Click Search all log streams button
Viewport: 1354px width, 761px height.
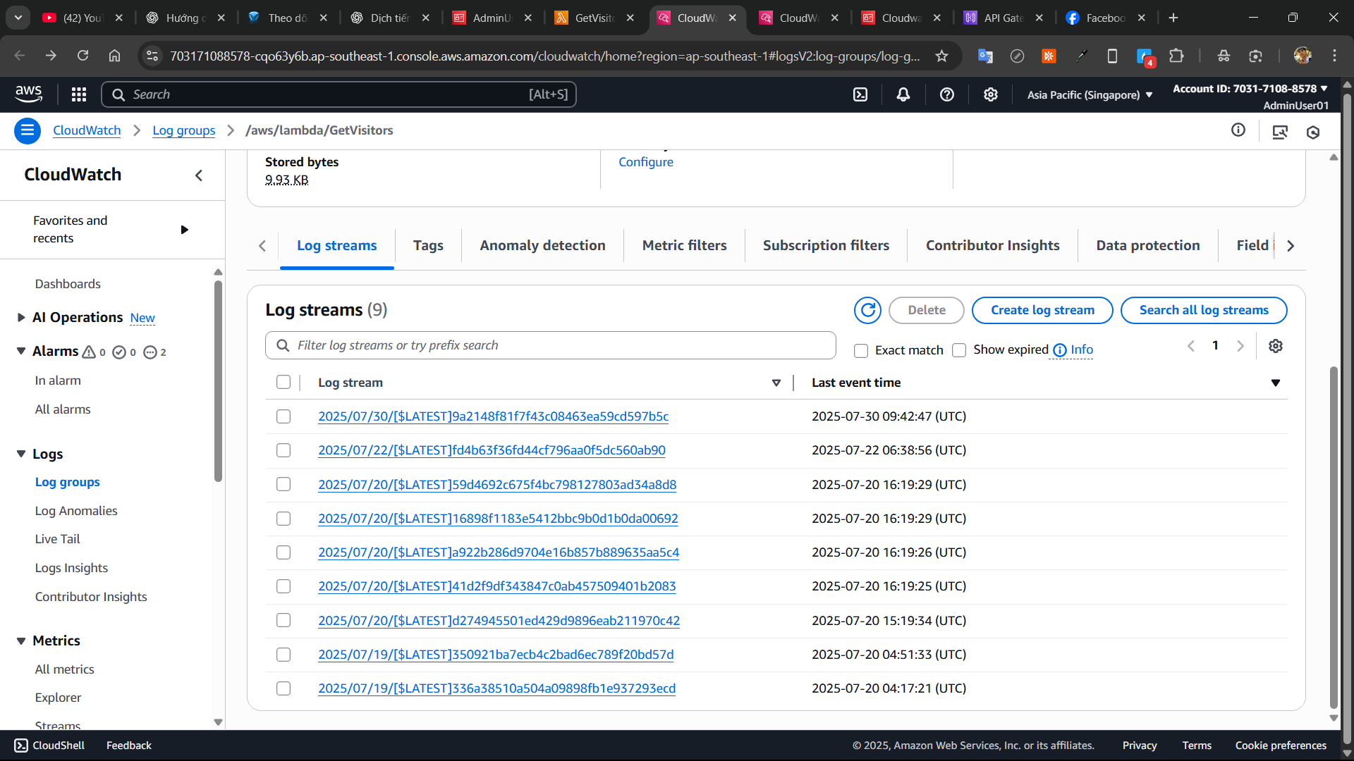point(1204,310)
